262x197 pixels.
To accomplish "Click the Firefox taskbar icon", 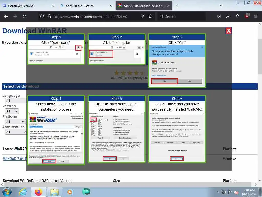I will click(x=38, y=192).
